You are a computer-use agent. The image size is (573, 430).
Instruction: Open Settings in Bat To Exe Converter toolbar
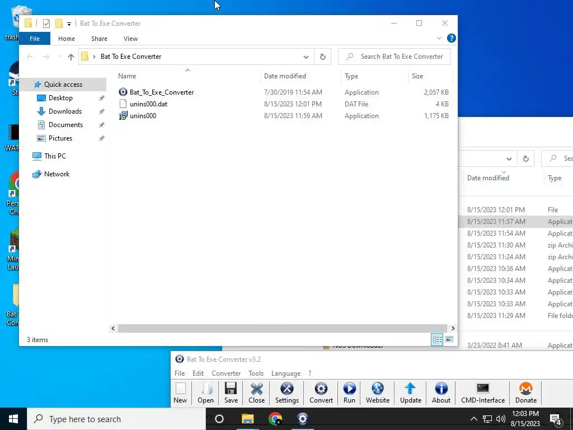(287, 392)
